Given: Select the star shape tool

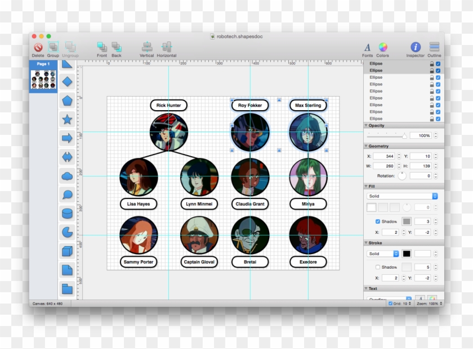Looking at the screenshot, I should coord(67,119).
